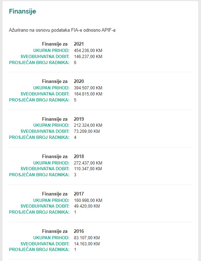Select the 2018 year heading
This screenshot has width=201, height=261.
tap(79, 156)
